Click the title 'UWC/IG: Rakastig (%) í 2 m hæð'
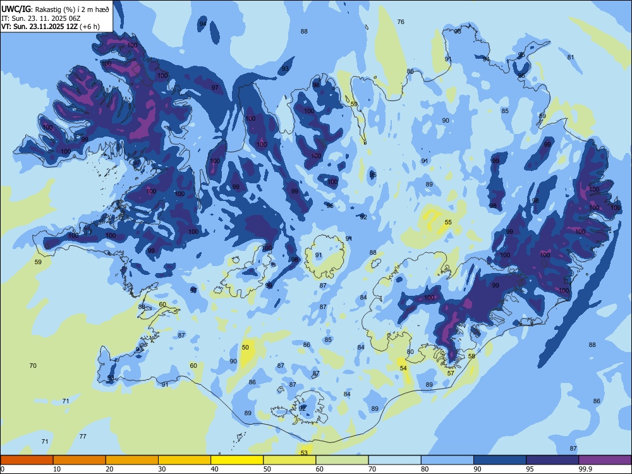This screenshot has width=632, height=474. pyautogui.click(x=55, y=9)
